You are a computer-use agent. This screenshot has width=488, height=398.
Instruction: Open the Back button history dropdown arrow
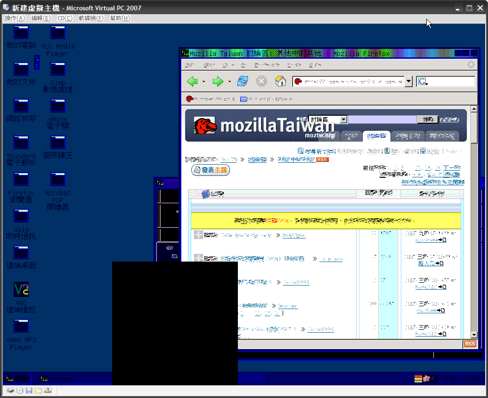point(203,82)
